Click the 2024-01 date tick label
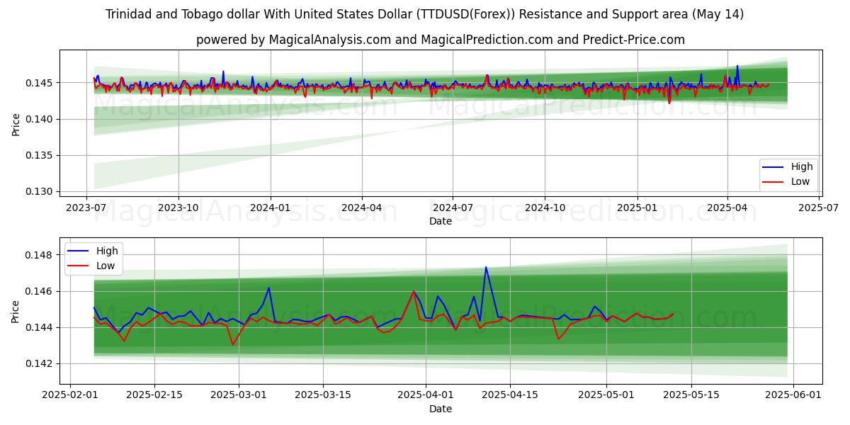 coord(270,208)
